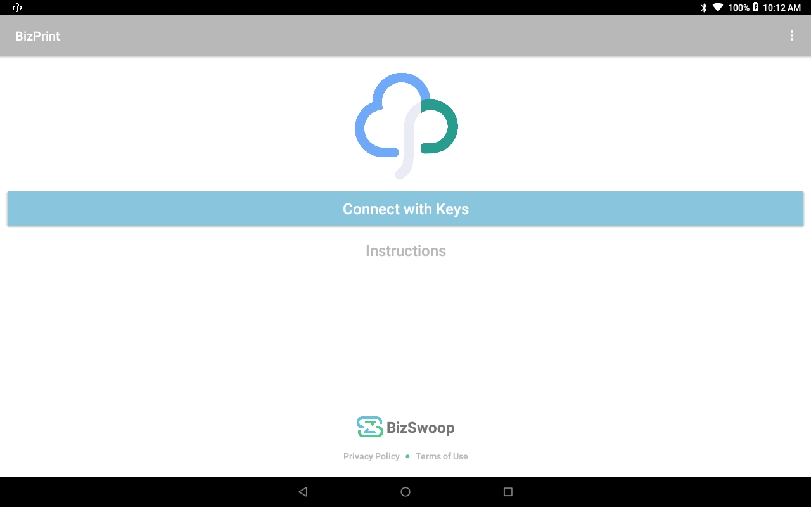Tap the Android recent apps square button
The height and width of the screenshot is (507, 811).
click(x=508, y=492)
